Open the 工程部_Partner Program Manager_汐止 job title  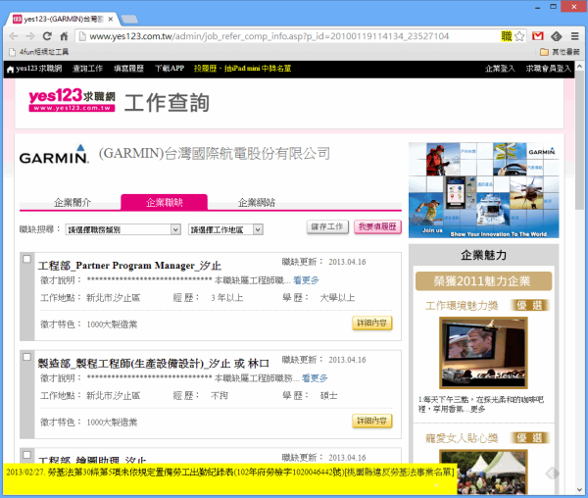click(x=129, y=266)
